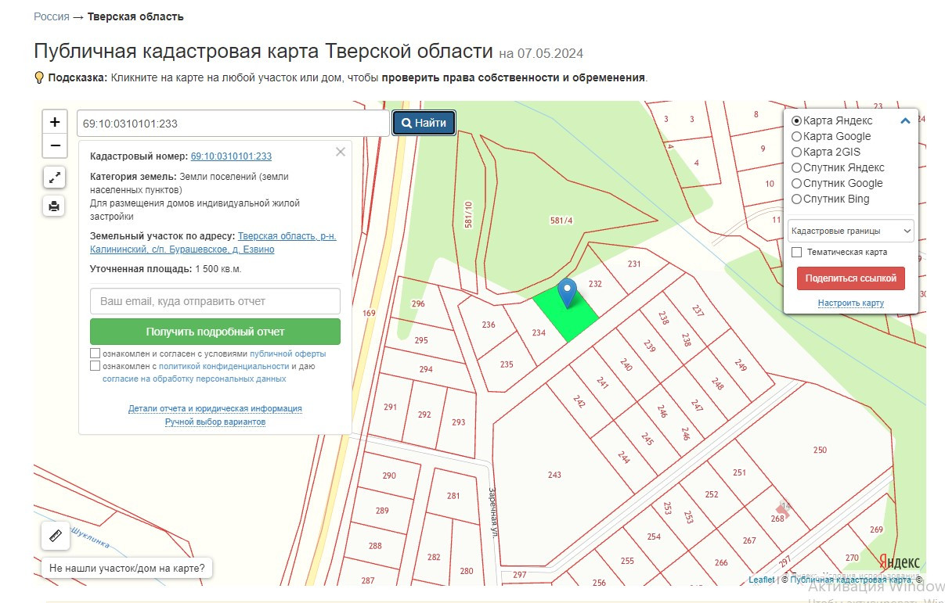Expand Настроить карту settings
The image size is (945, 603).
pyautogui.click(x=850, y=303)
